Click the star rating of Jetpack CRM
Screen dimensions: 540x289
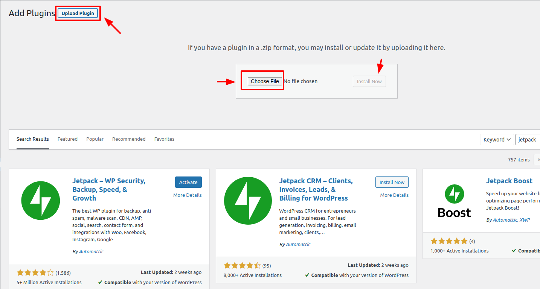click(242, 265)
